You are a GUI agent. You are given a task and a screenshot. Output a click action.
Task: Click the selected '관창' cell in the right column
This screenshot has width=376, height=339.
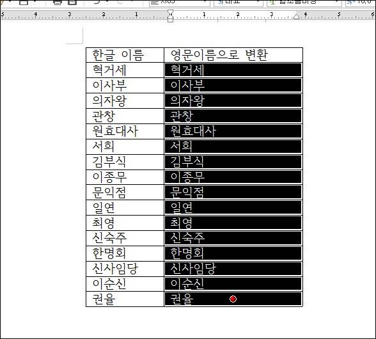click(233, 116)
